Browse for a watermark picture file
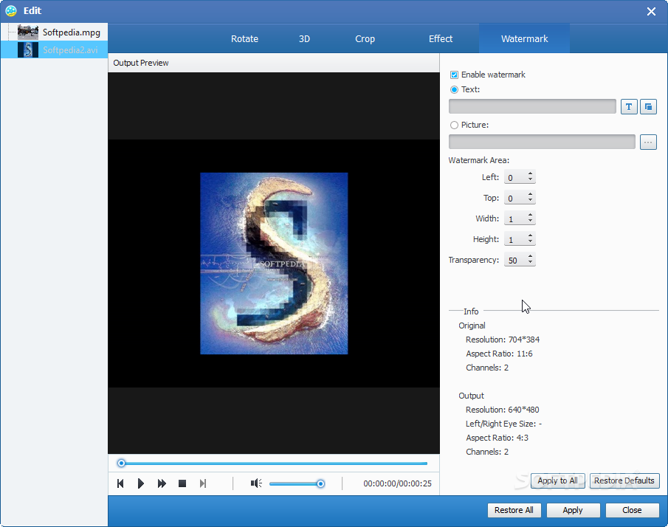 648,142
